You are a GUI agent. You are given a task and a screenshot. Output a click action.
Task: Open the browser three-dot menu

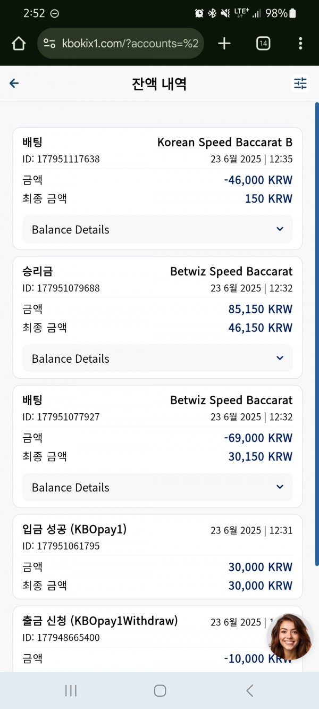click(300, 44)
